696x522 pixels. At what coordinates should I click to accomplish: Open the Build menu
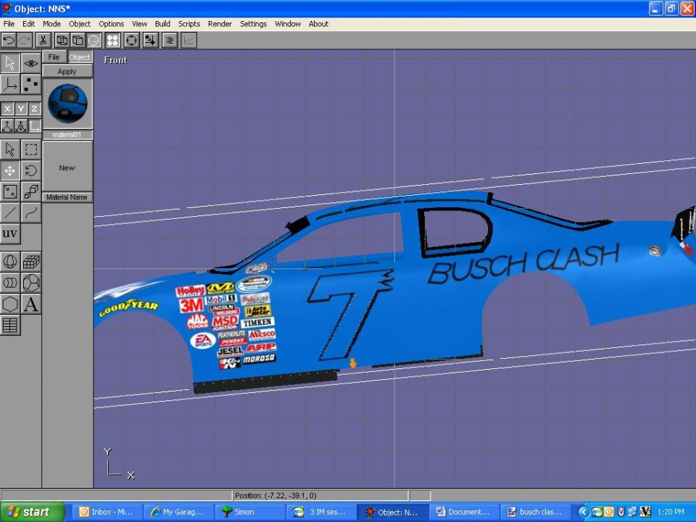[162, 24]
